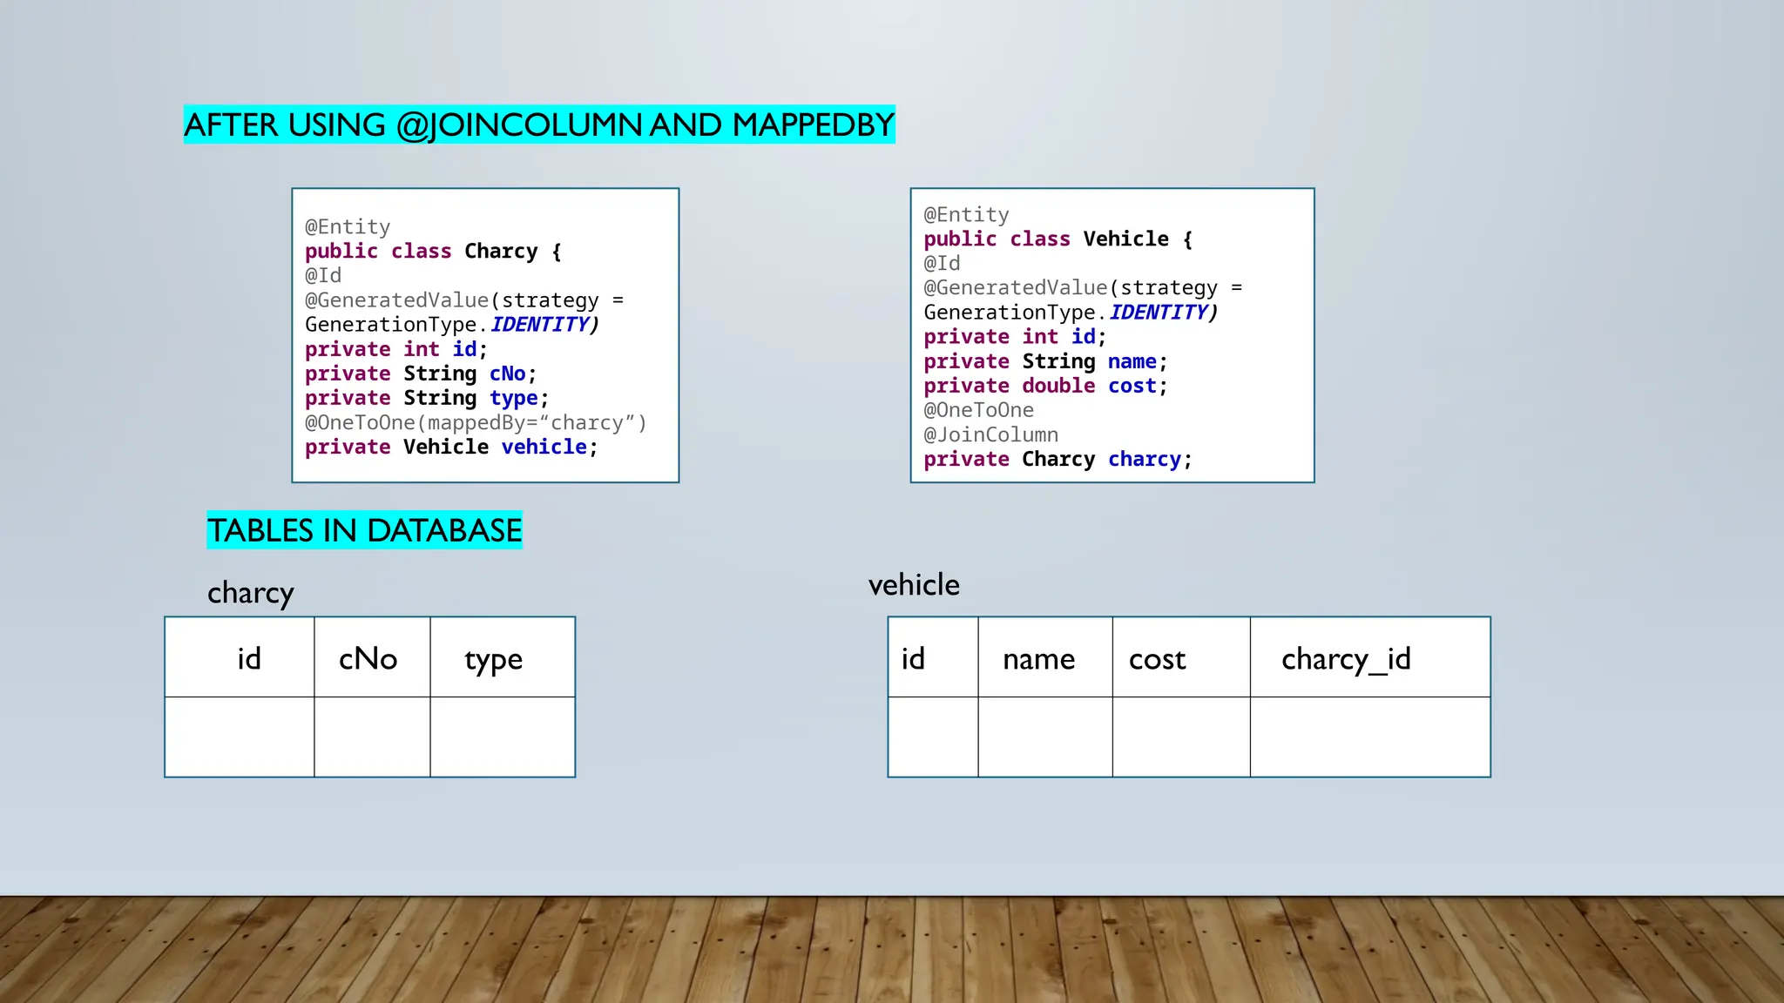Screen dimensions: 1784x1003
Task: Click the 'charcy_id' header cell
Action: 1369,658
